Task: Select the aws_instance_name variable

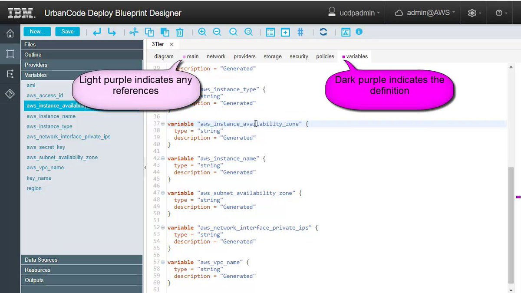Action: pyautogui.click(x=51, y=116)
